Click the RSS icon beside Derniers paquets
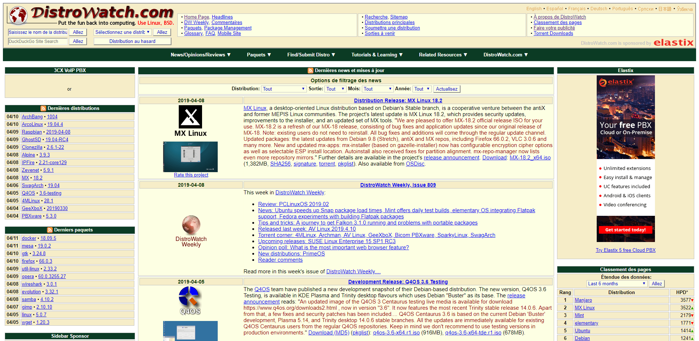699x341 pixels. [x=50, y=230]
